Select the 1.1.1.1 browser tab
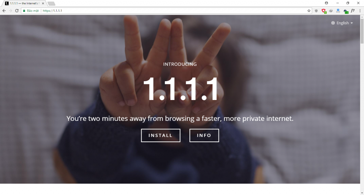Image resolution: width=364 pixels, height=195 pixels. (x=23, y=4)
